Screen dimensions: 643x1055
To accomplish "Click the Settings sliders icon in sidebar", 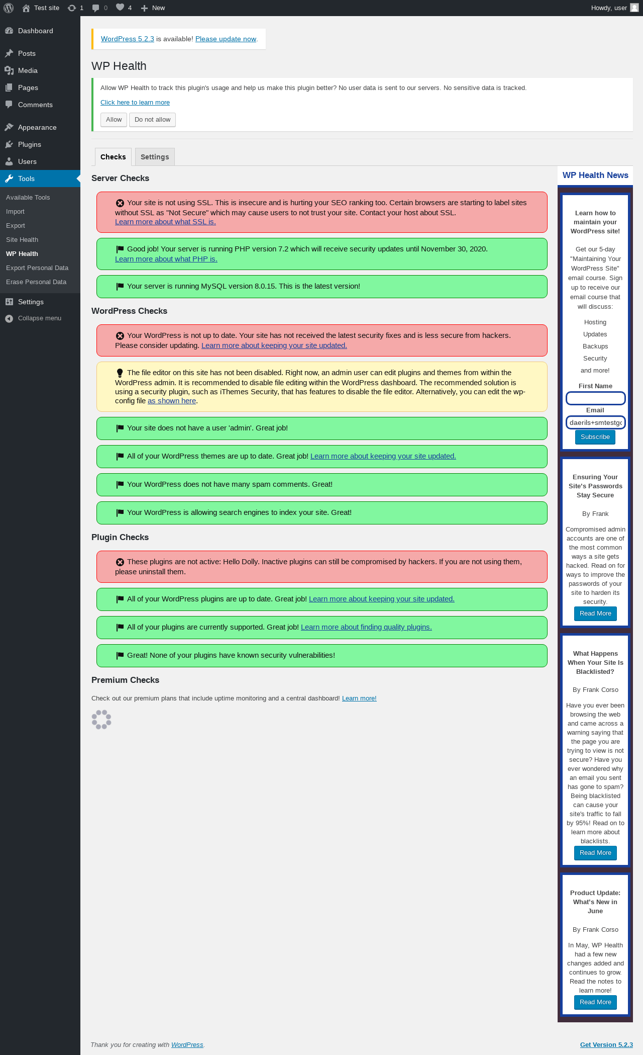I will (9, 302).
